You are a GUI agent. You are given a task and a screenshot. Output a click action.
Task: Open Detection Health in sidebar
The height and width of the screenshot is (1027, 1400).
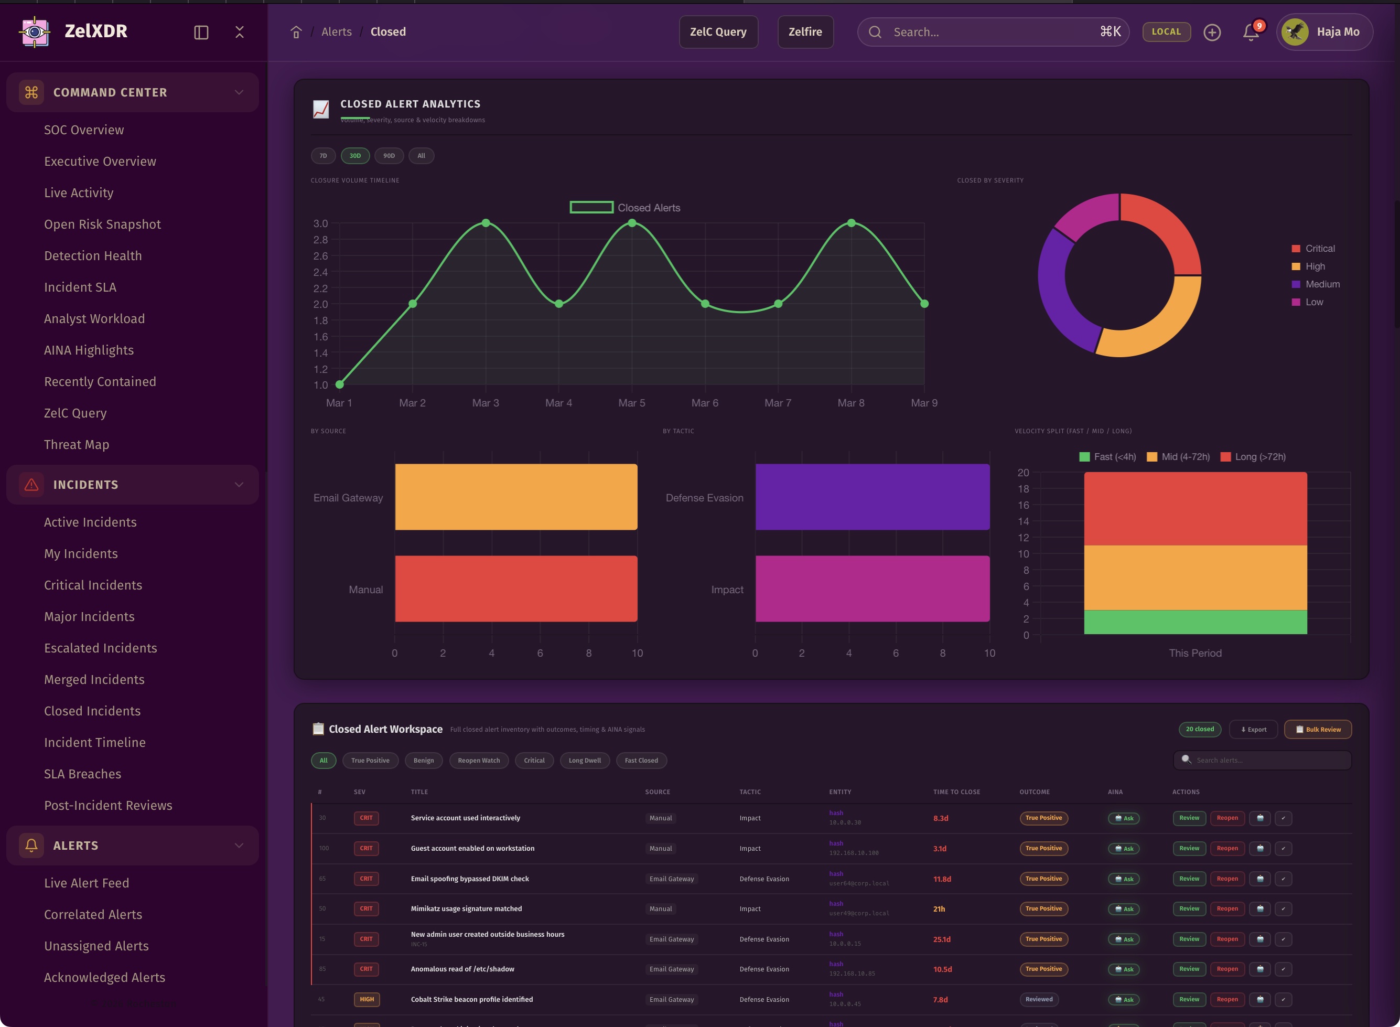click(93, 255)
